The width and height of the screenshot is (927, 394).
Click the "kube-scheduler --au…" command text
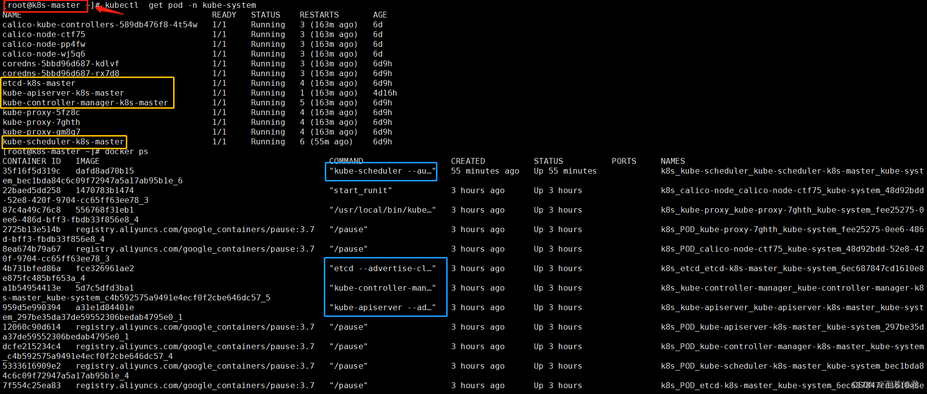382,171
